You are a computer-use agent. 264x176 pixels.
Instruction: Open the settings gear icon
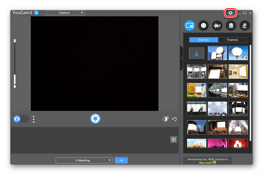click(x=230, y=13)
